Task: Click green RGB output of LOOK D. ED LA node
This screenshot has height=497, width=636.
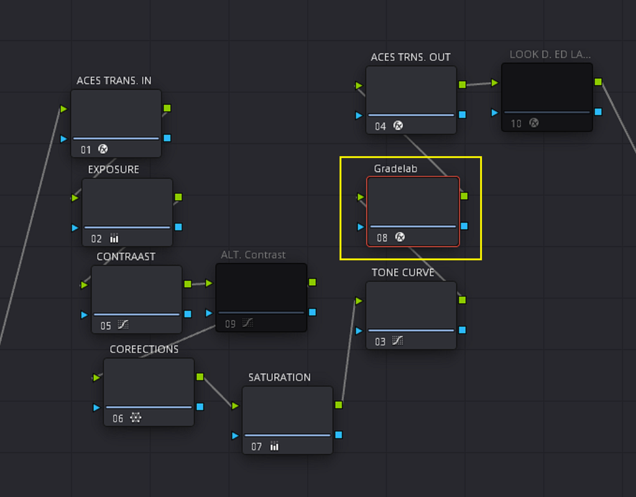Action: 598,82
